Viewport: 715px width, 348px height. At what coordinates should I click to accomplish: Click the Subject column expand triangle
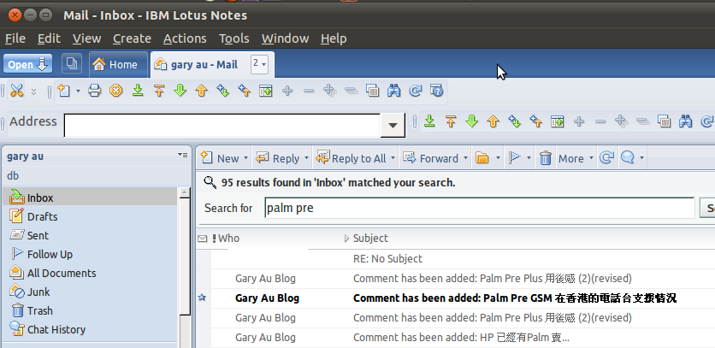click(346, 238)
